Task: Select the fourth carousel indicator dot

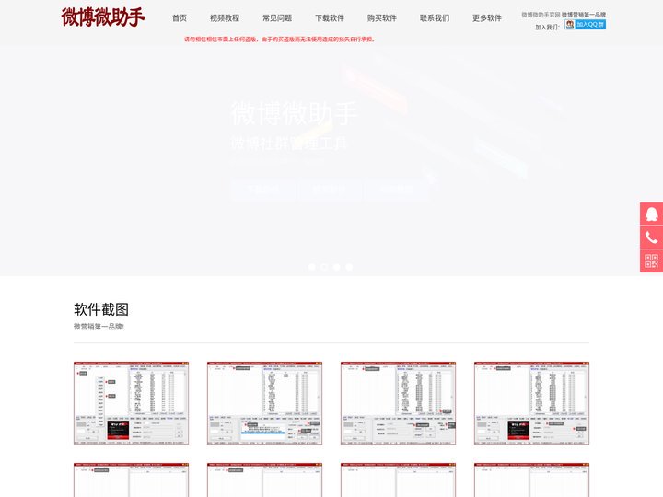Action: pyautogui.click(x=349, y=267)
